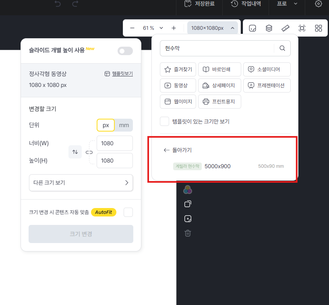329x305 pixels.
Task: Click the 현수막 search field
Action: tap(217, 48)
